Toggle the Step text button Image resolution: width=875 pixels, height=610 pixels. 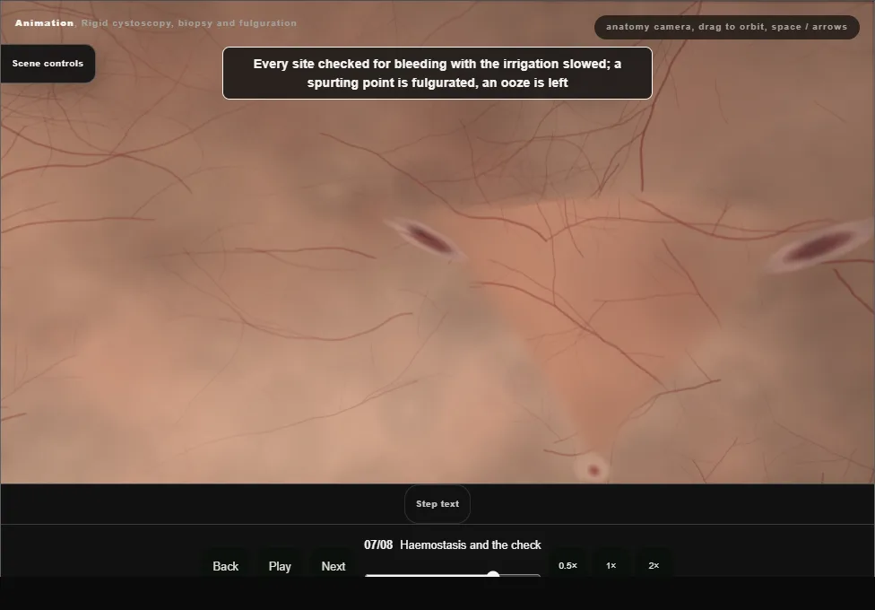[x=437, y=504]
